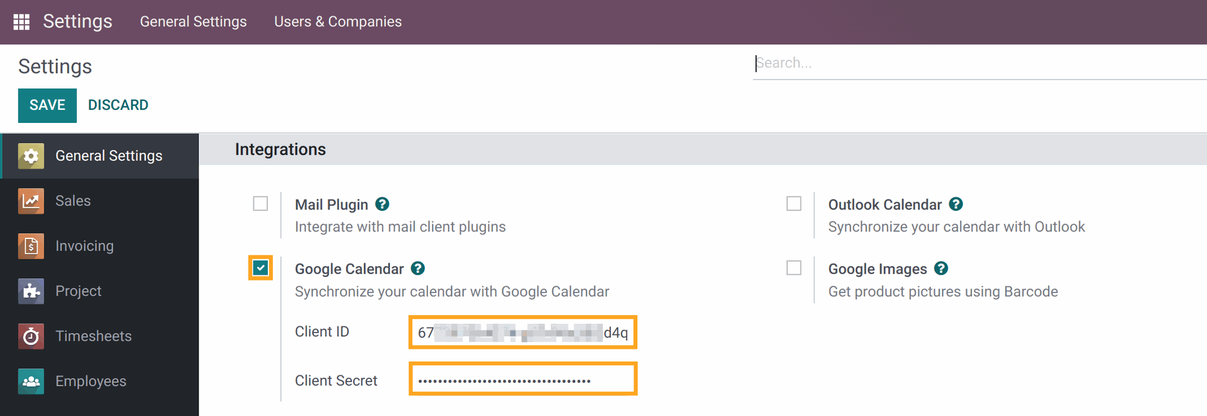This screenshot has width=1207, height=416.
Task: Click the Invoicing document icon
Action: pos(31,247)
